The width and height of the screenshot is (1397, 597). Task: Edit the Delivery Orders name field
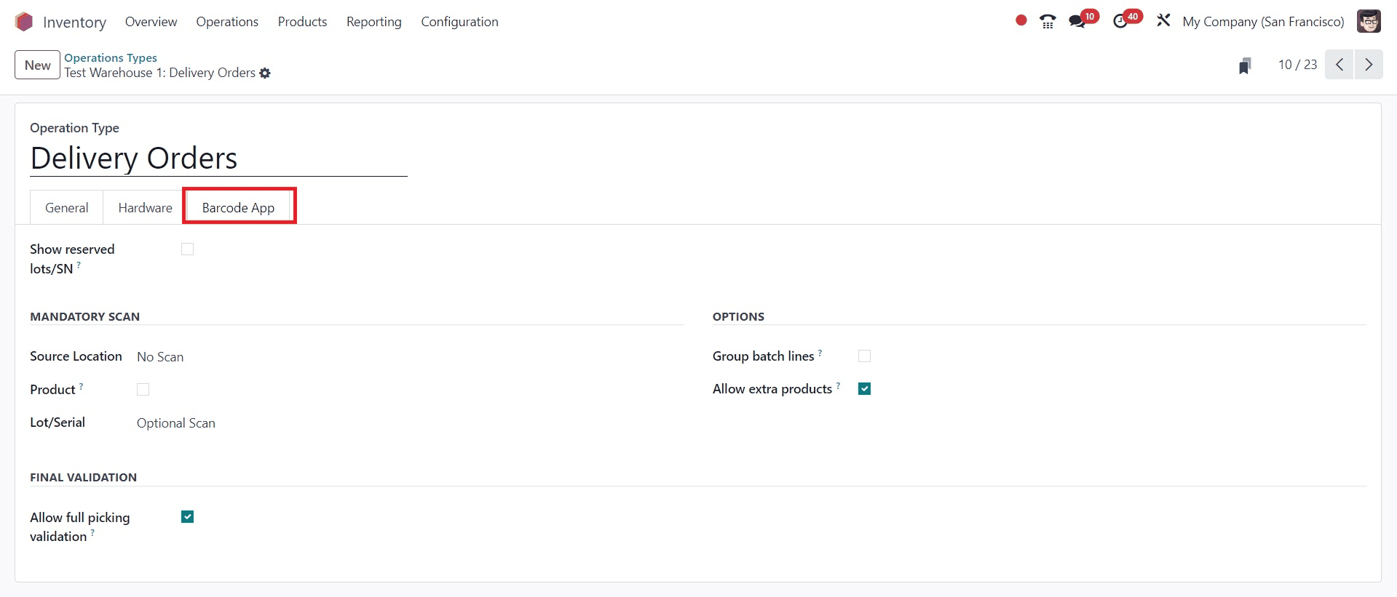click(218, 159)
